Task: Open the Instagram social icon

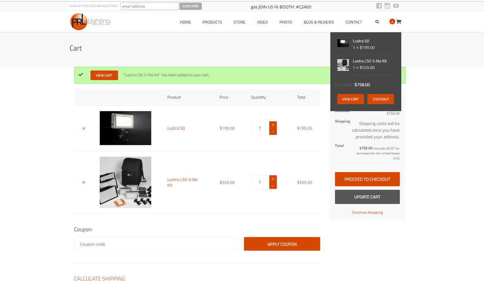Action: (387, 6)
